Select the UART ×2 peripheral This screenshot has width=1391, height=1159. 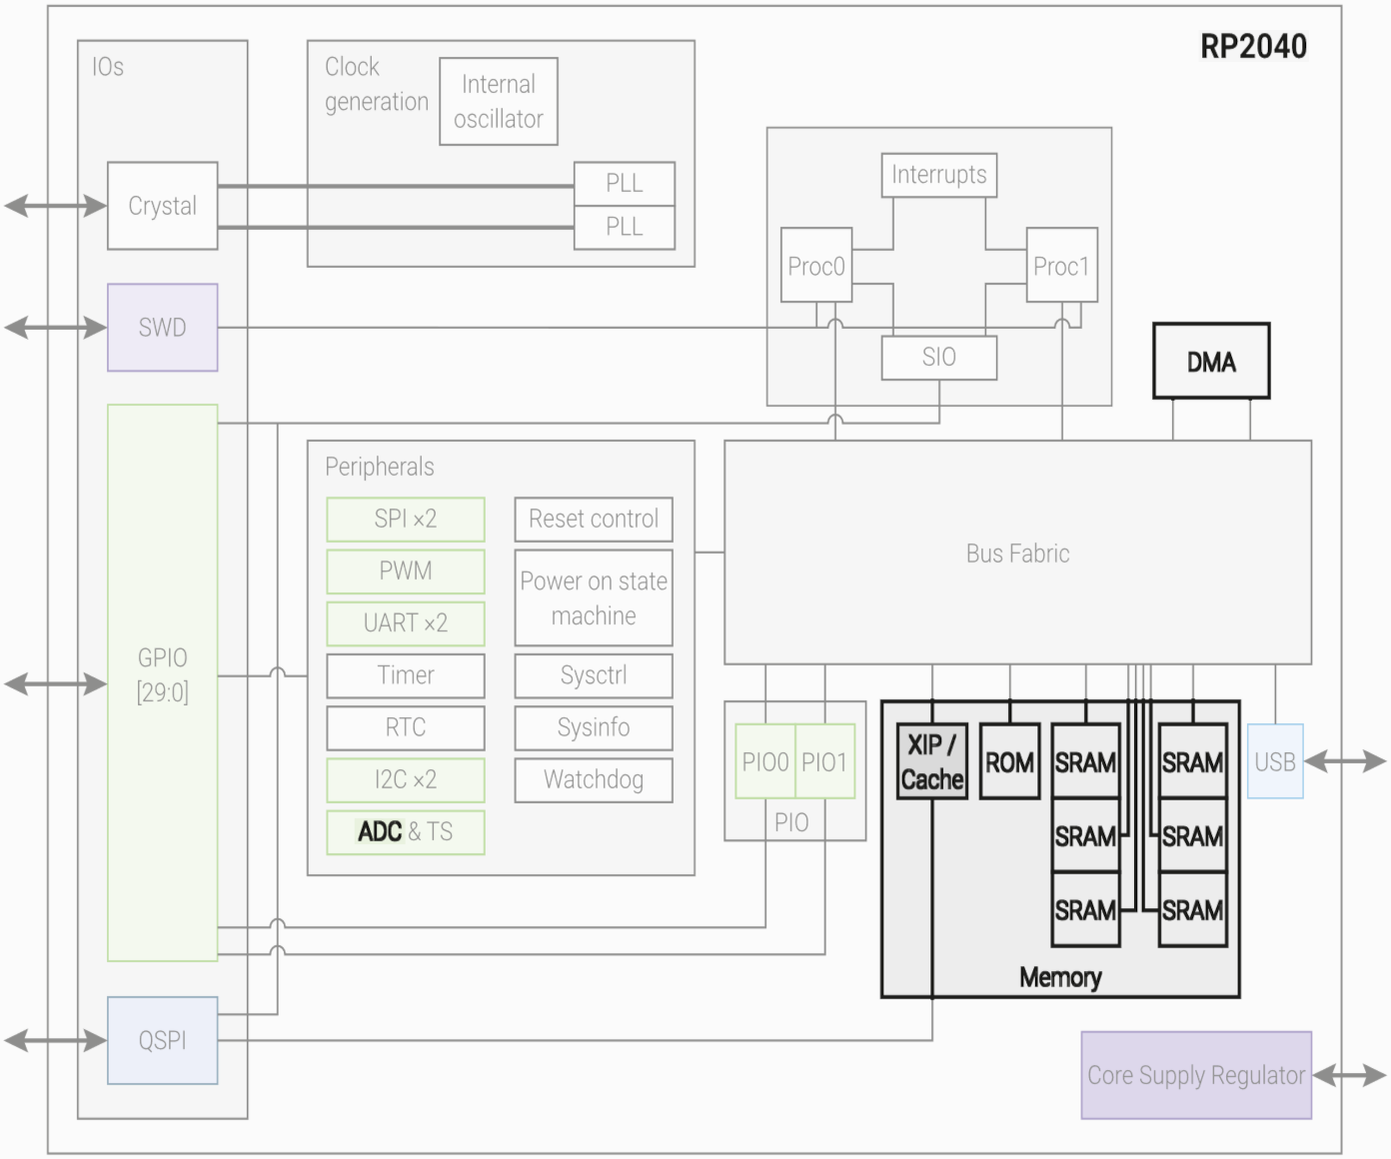(x=406, y=623)
